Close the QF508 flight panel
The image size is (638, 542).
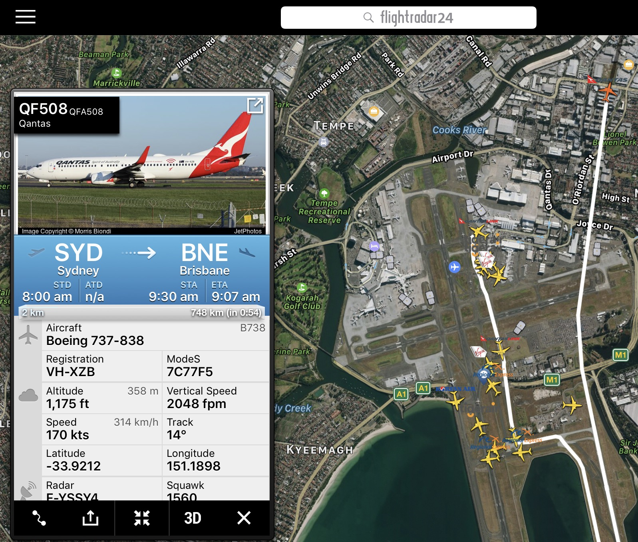pyautogui.click(x=244, y=518)
